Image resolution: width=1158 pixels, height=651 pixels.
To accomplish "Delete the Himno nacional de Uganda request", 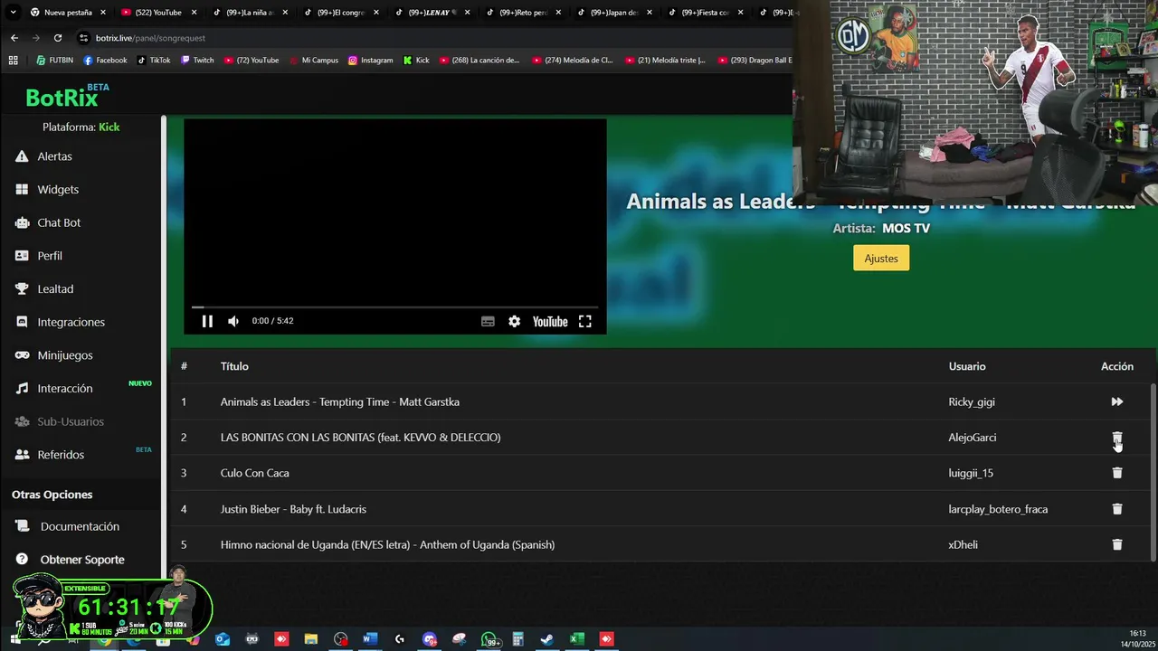I will point(1116,544).
